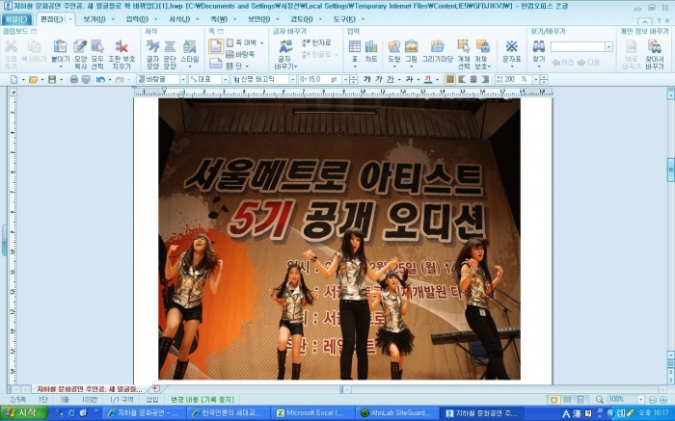
Task: Open the language dropdown showing 대표
Action: click(x=225, y=80)
